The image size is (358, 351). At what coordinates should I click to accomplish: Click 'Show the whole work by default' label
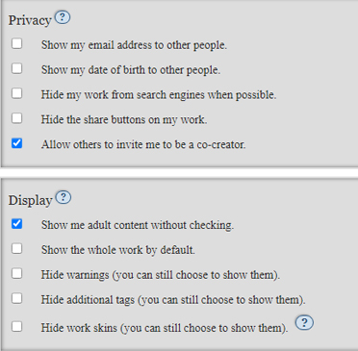coord(118,250)
